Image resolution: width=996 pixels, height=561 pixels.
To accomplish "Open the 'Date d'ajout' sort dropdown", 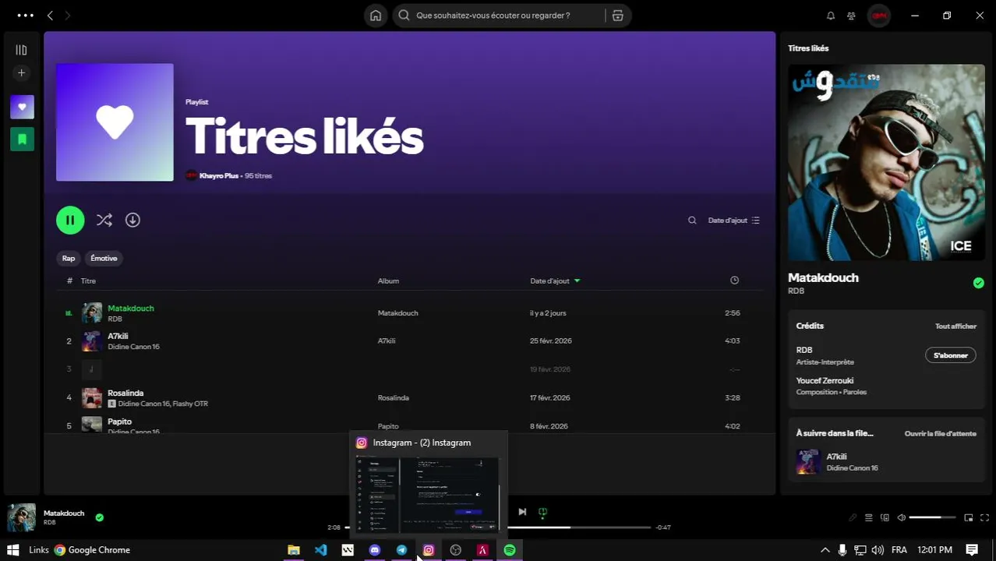I will 733,221.
